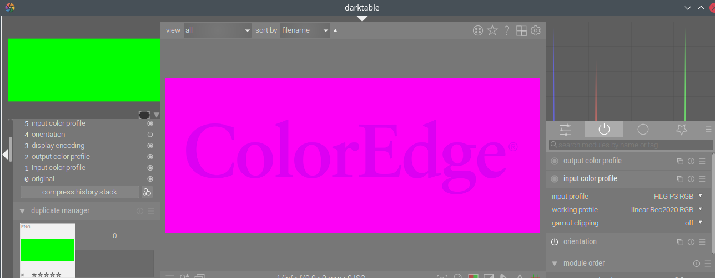Open the view 'all' filter dropdown
The image size is (715, 278).
point(218,30)
